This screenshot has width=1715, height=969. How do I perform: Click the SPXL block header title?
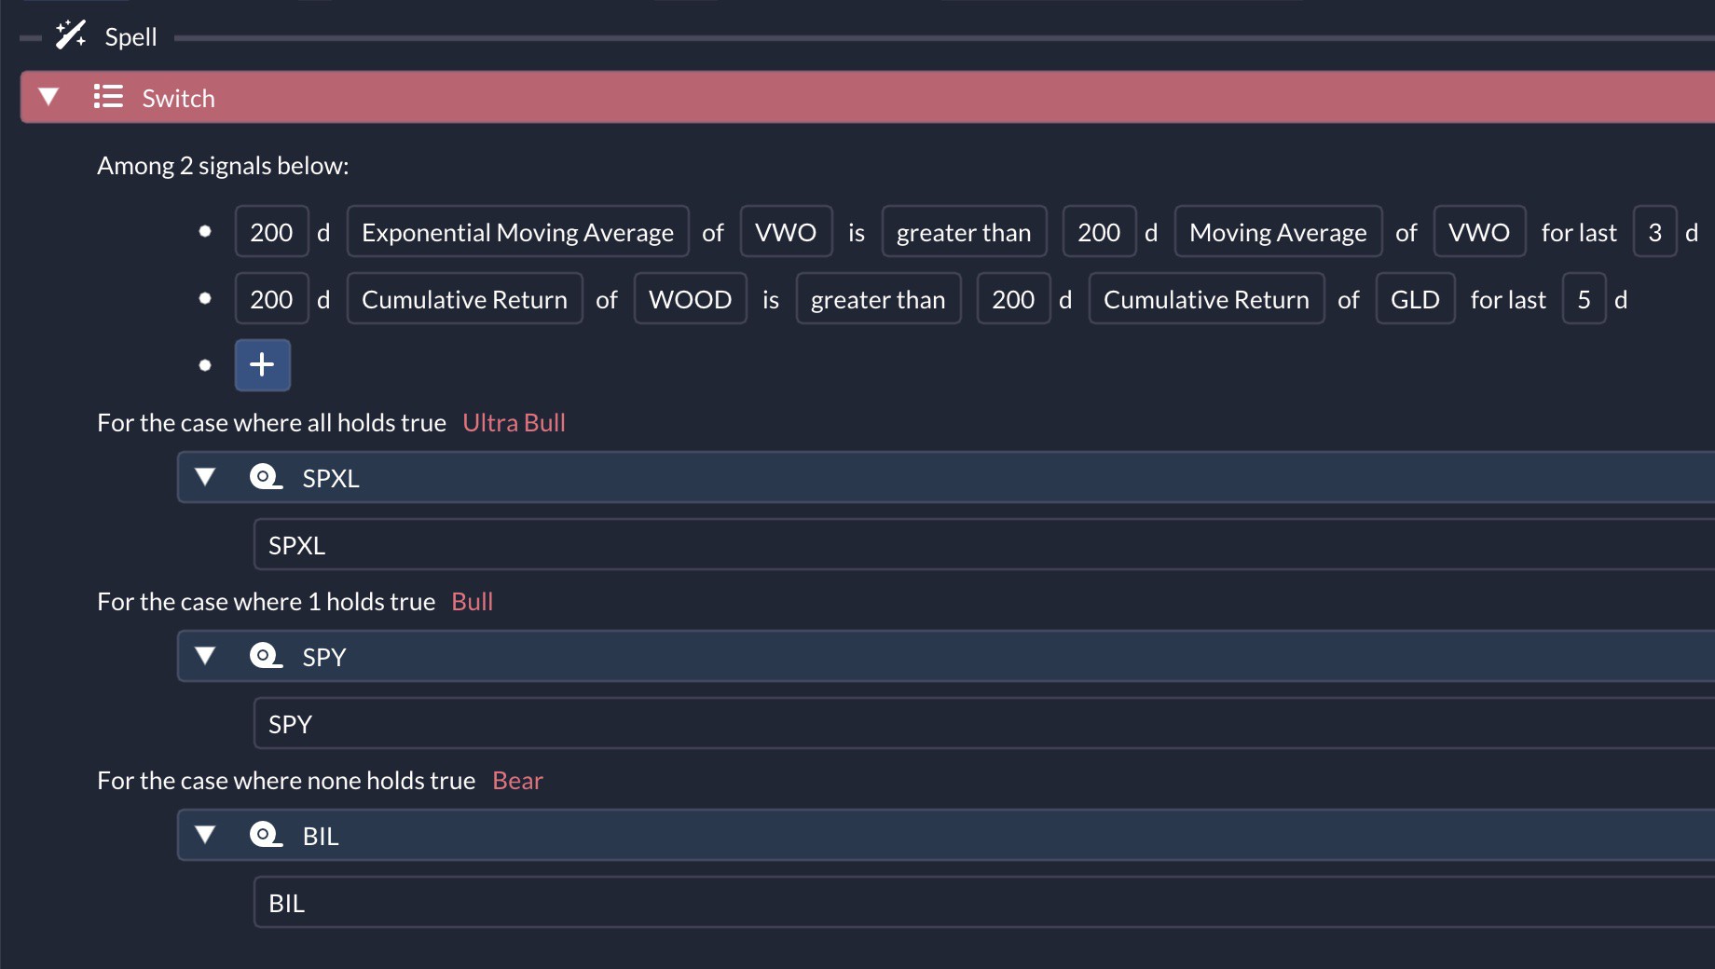[331, 478]
